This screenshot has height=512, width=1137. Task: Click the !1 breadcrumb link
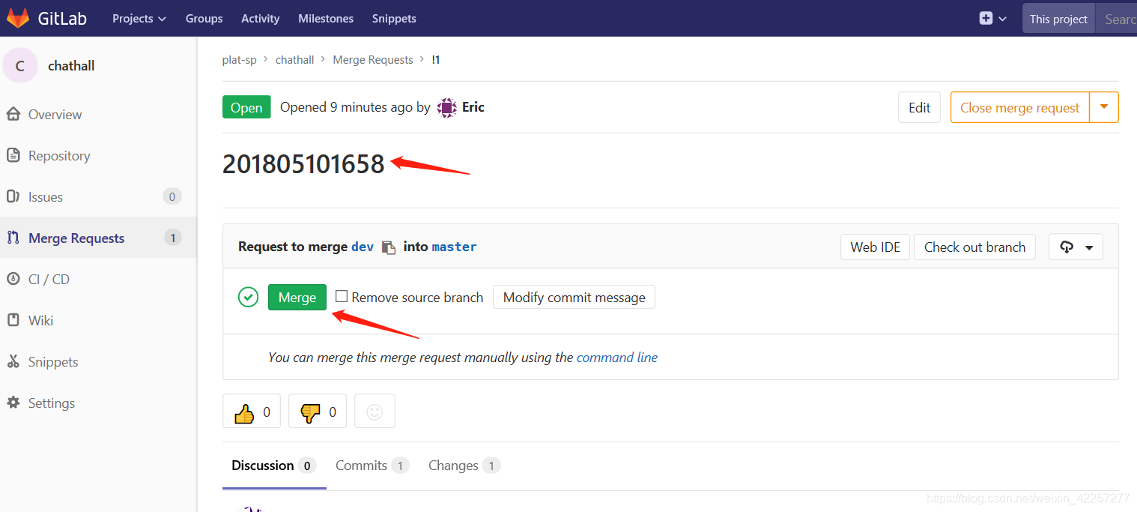coord(436,59)
